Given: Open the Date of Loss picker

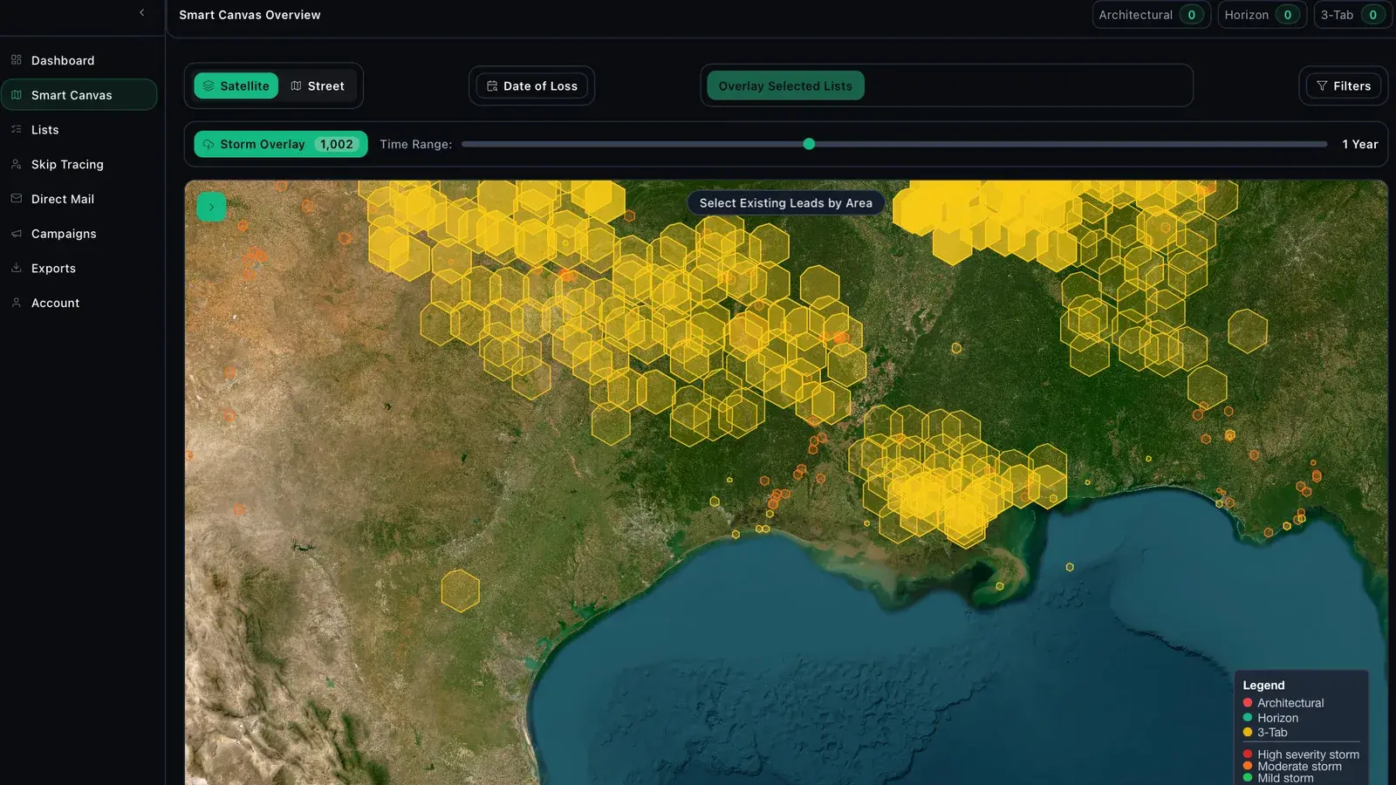Looking at the screenshot, I should point(532,85).
